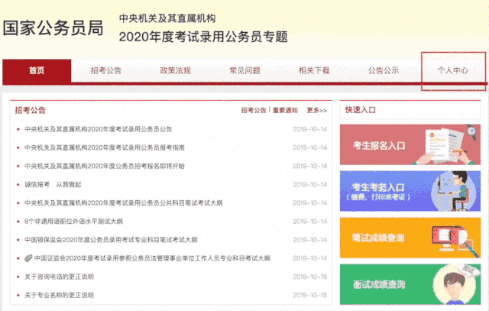Open the 相关下载 navigation tab

[x=314, y=70]
